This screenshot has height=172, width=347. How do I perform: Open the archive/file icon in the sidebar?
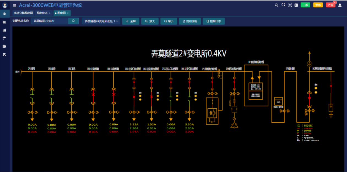tap(4, 22)
